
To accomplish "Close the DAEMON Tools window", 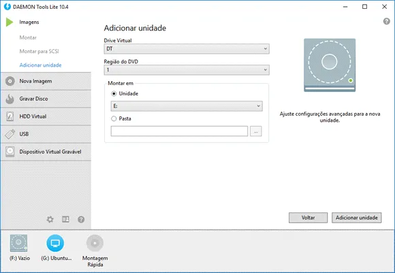I will (x=384, y=7).
